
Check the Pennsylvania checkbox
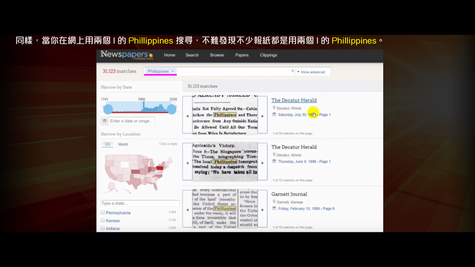[x=103, y=212]
